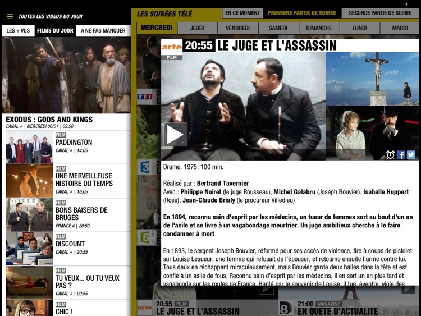421x316 pixels.
Task: Select the France 5 channel logo
Action: point(145,237)
